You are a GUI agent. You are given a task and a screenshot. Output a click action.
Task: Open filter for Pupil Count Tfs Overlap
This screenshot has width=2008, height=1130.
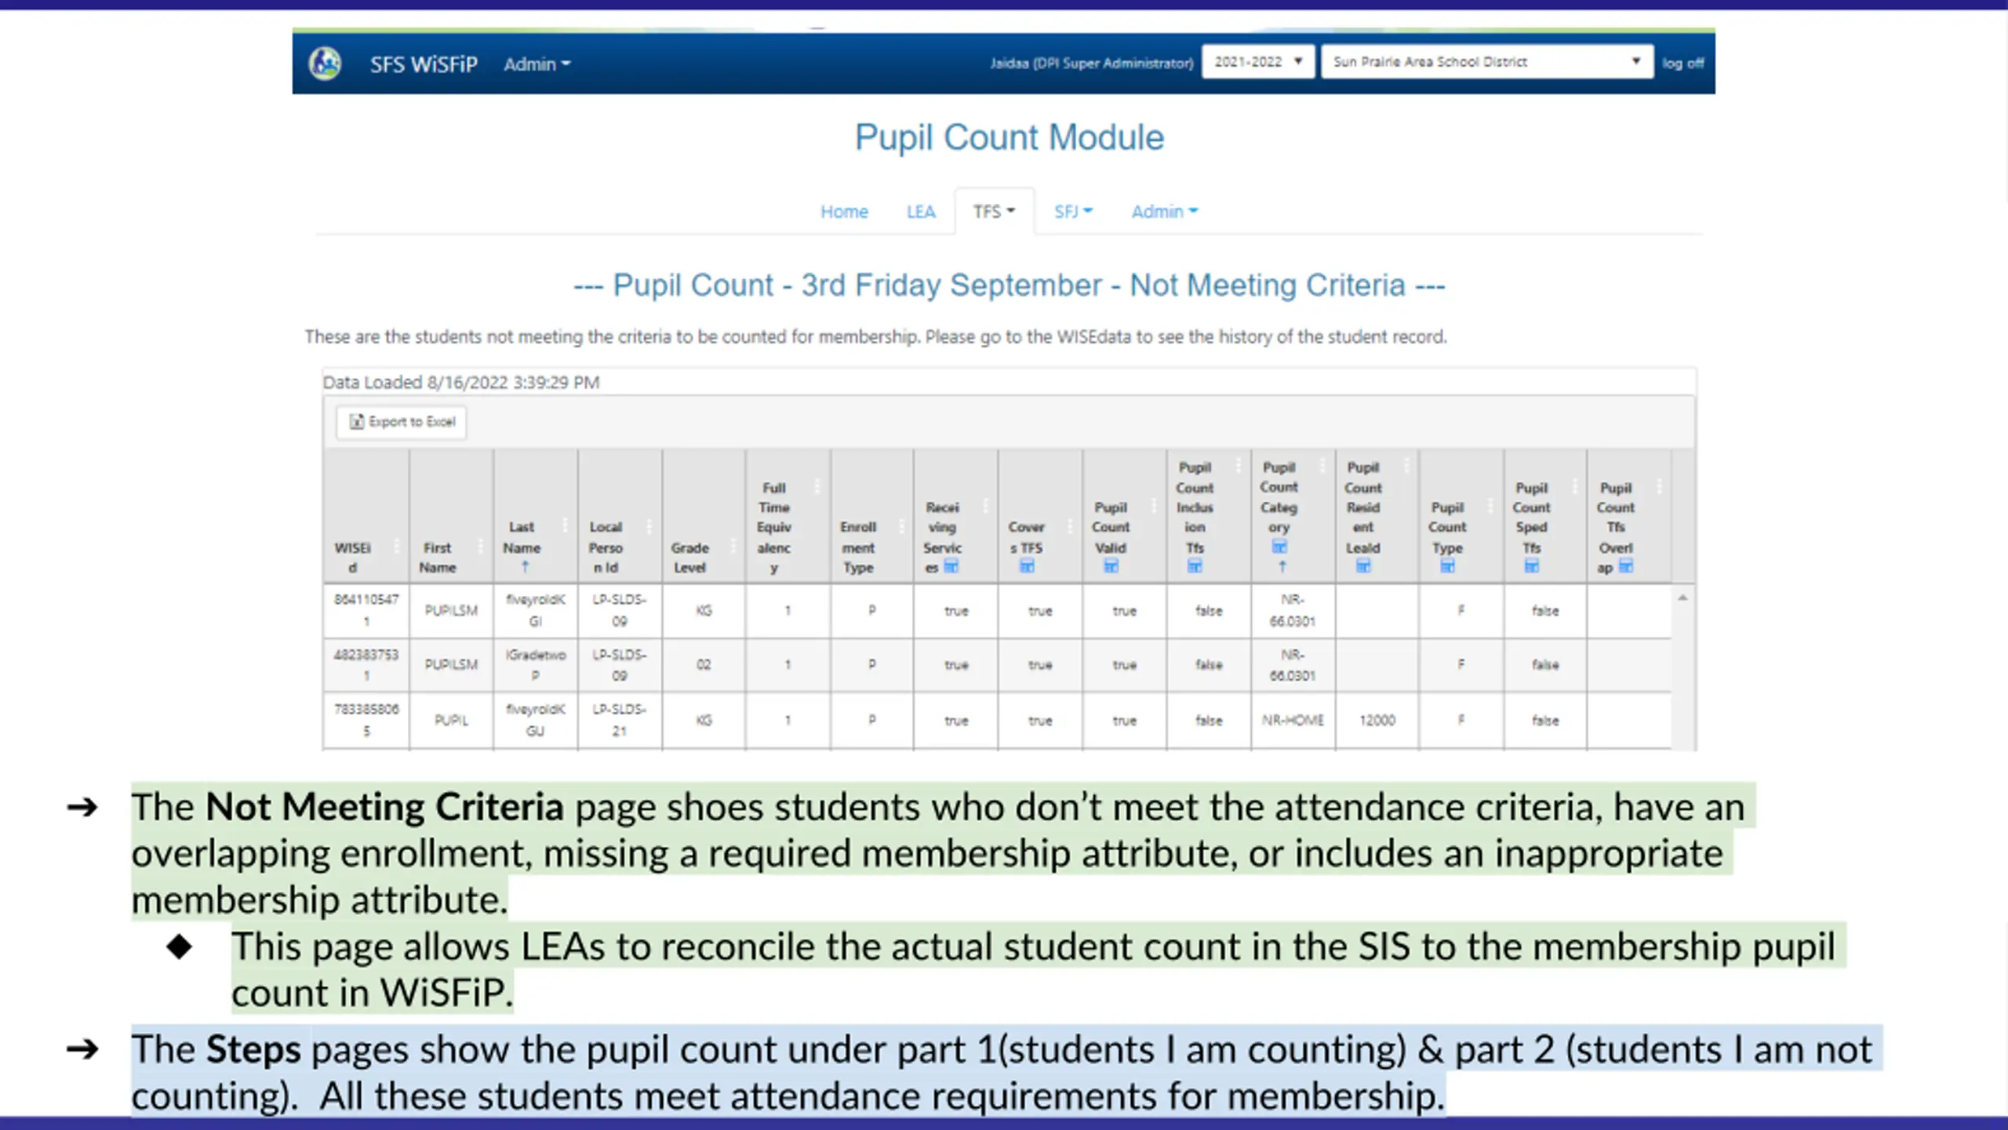point(1626,566)
